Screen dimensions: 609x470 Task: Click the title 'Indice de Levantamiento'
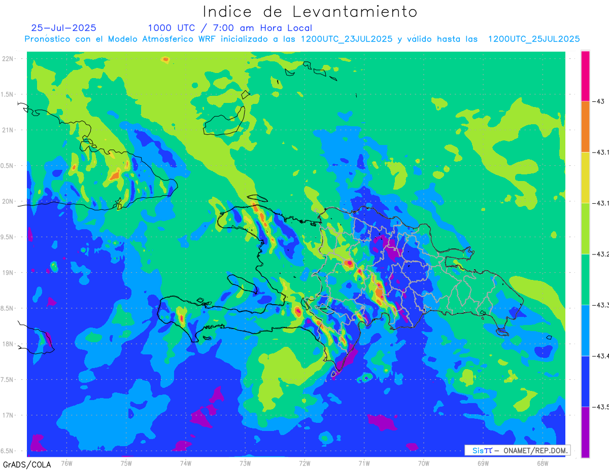click(310, 11)
